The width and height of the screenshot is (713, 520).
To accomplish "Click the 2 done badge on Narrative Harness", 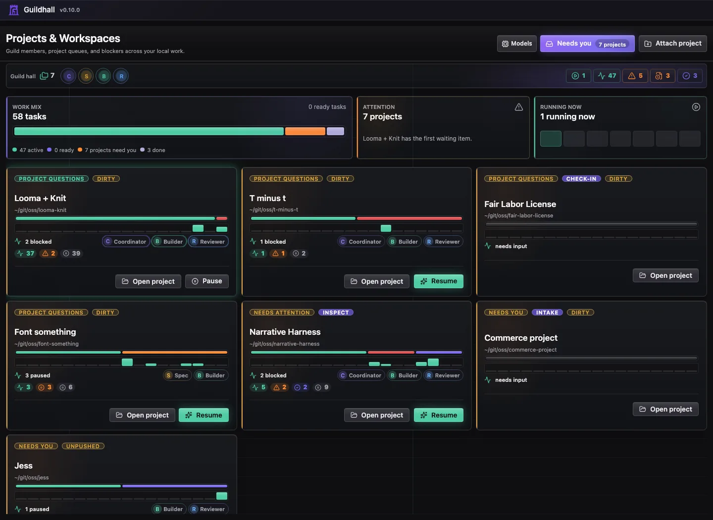I will [301, 387].
